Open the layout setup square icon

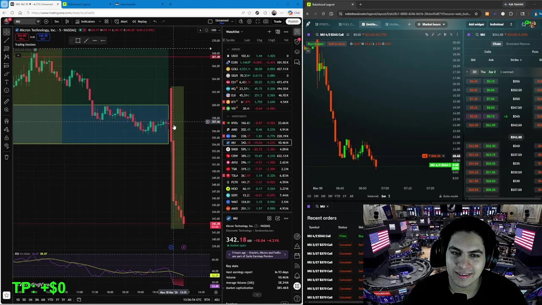click(x=210, y=22)
